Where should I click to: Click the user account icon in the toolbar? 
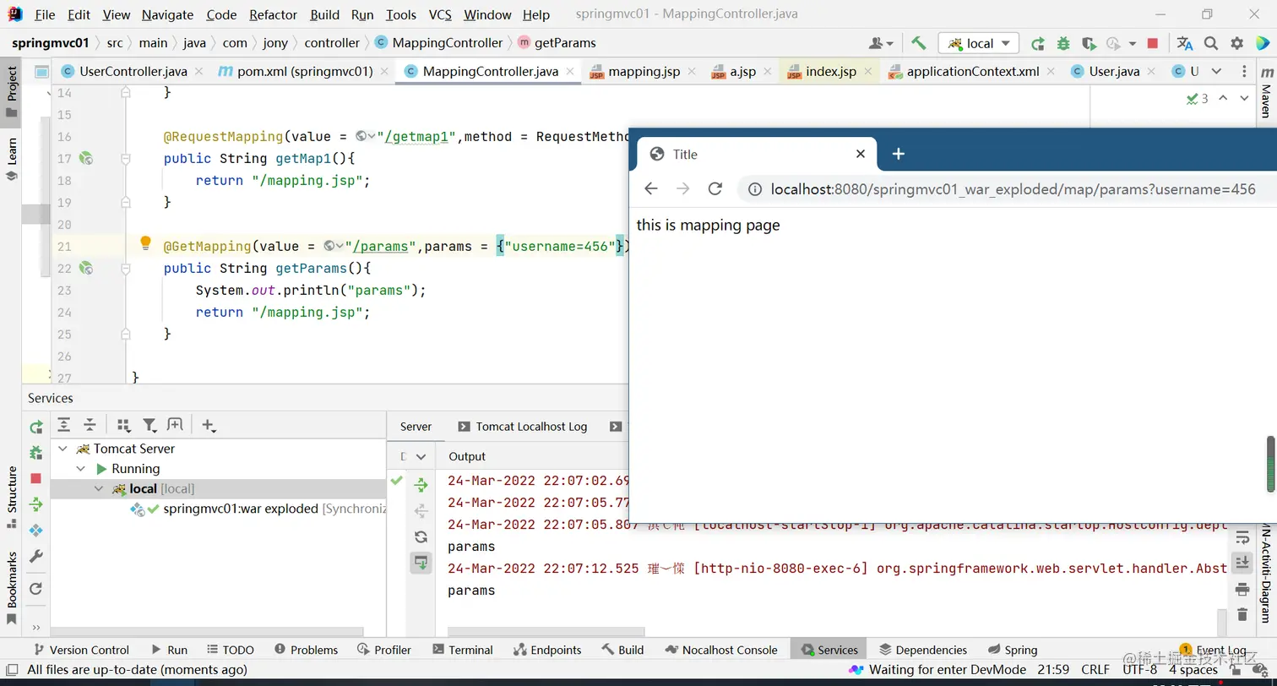tap(881, 43)
